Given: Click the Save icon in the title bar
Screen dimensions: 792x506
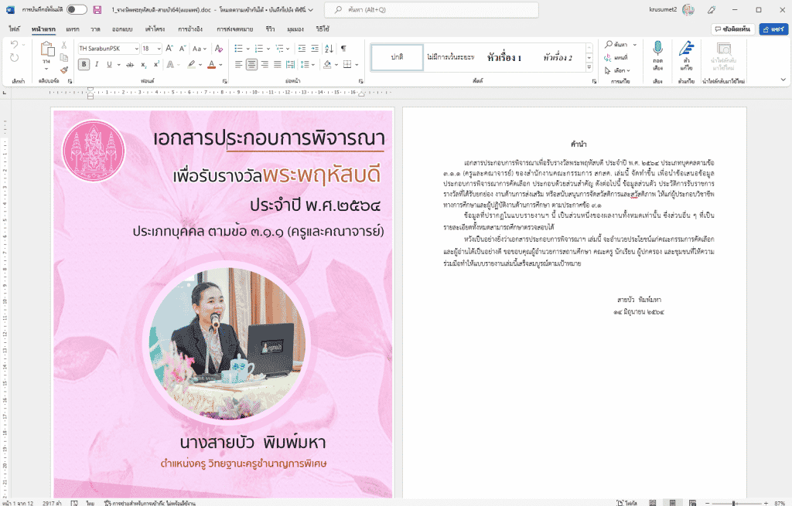Looking at the screenshot, I should [97, 9].
